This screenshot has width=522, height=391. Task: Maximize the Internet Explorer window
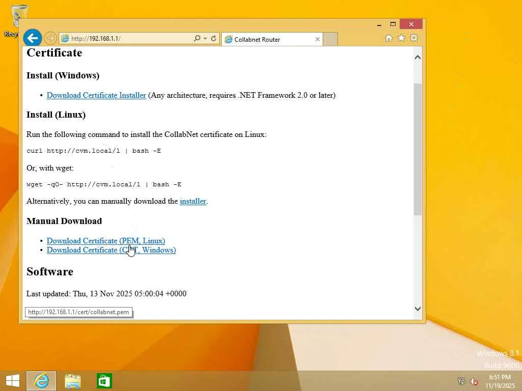tap(393, 24)
